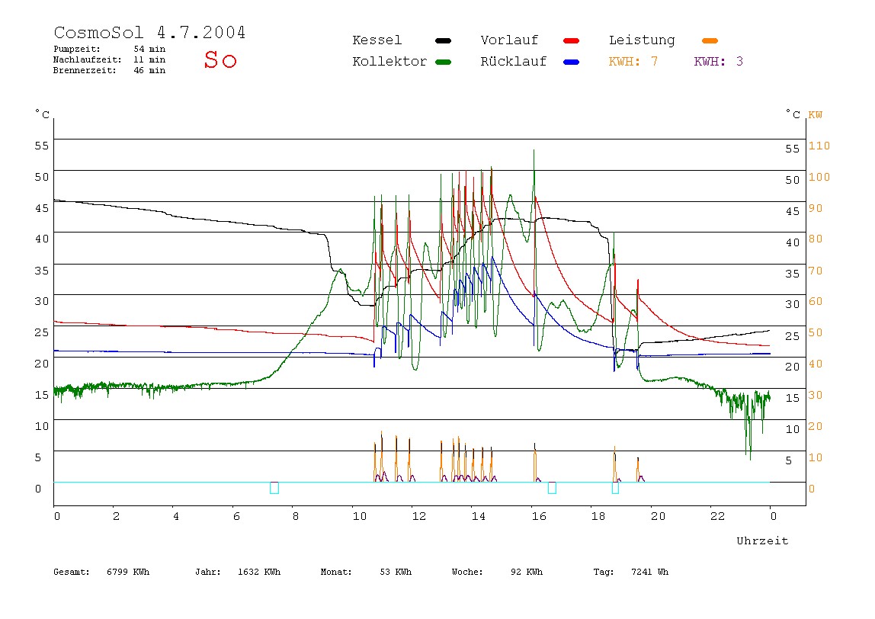
Task: Click the "Brennerzeit:" label
Action: (x=85, y=70)
